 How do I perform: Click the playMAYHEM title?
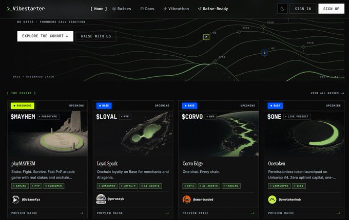click(24, 164)
